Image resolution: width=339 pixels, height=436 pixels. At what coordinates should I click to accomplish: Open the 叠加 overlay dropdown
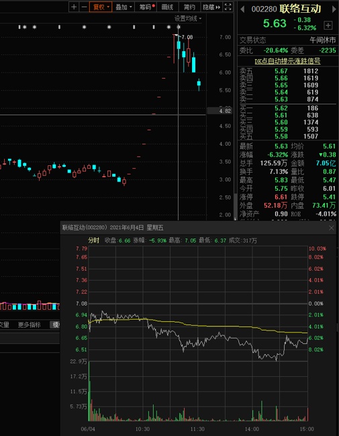coord(124,7)
